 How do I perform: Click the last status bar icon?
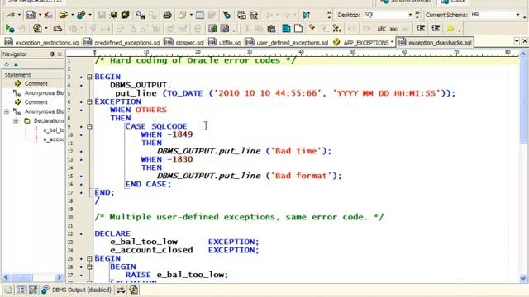tap(134, 290)
